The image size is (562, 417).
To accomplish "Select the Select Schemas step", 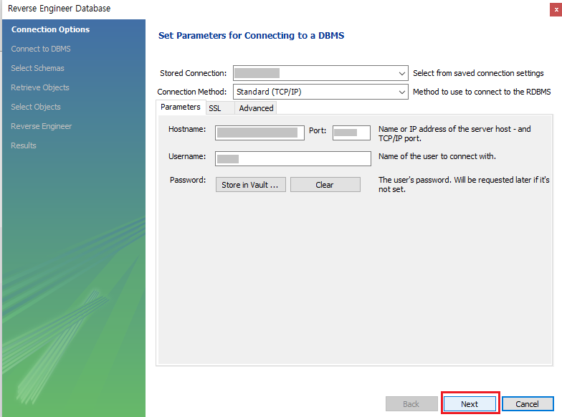I will 37,68.
